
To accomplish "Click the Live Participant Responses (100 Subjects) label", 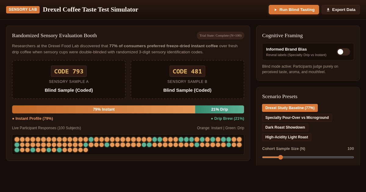I will pyautogui.click(x=47, y=128).
